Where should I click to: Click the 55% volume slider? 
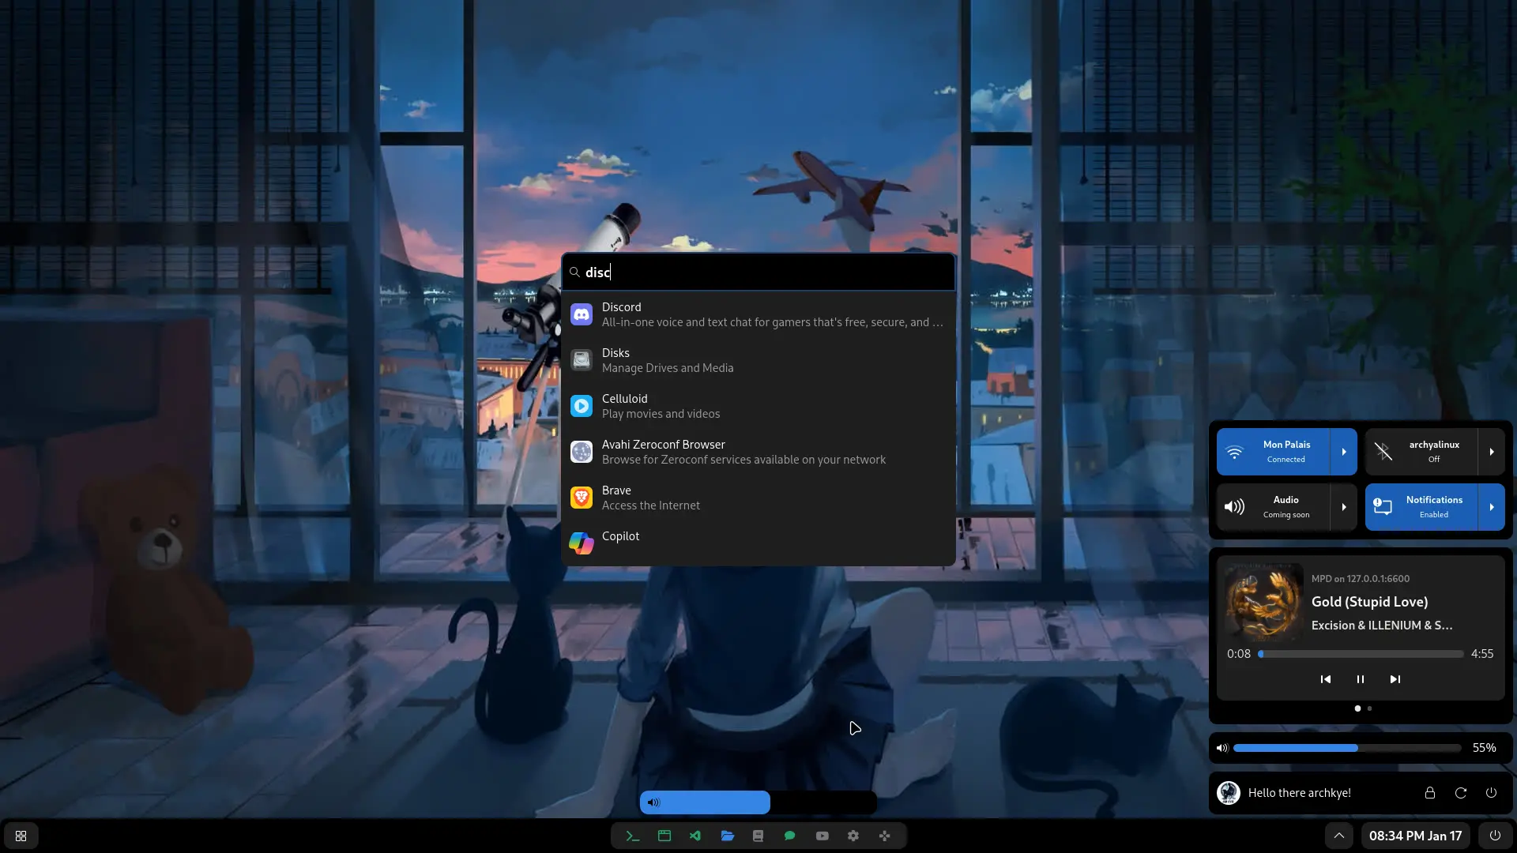(1346, 748)
